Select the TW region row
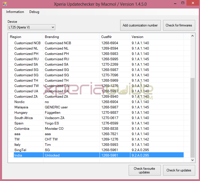The image size is (200, 181). pyautogui.click(x=96, y=139)
